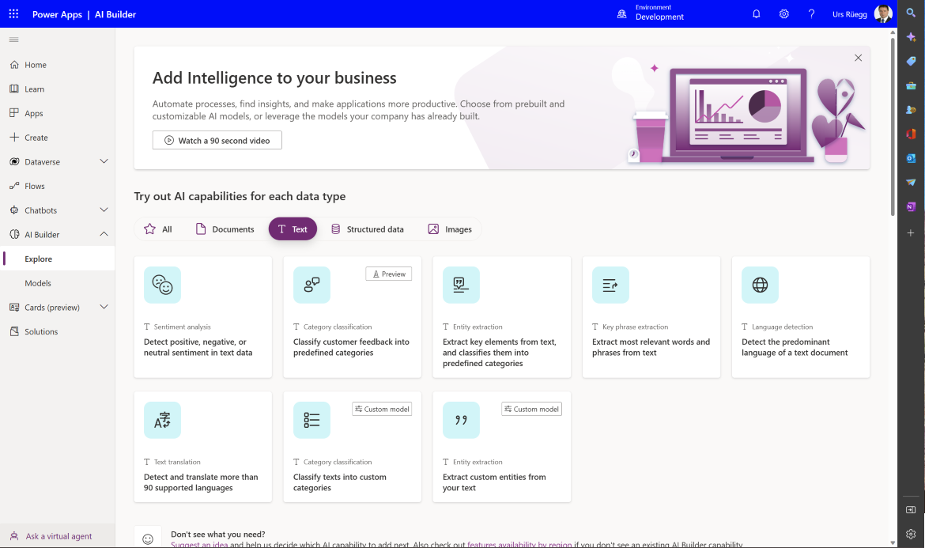Open the help question mark
925x548 pixels.
[x=811, y=13]
